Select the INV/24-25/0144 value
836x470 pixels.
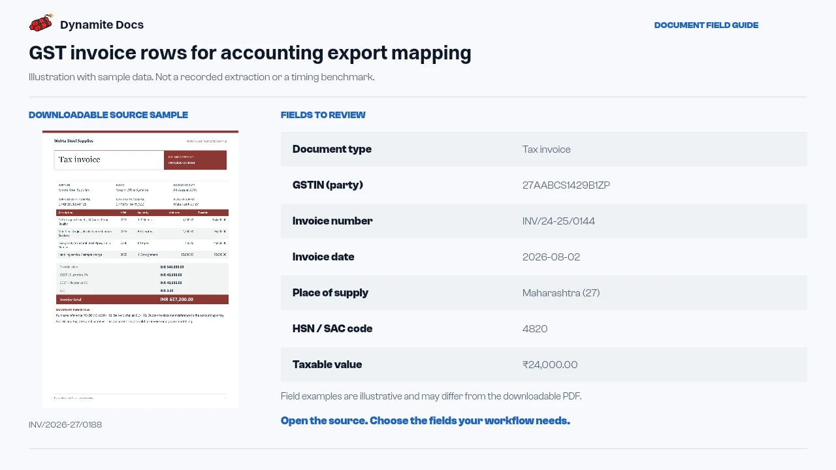pos(558,221)
